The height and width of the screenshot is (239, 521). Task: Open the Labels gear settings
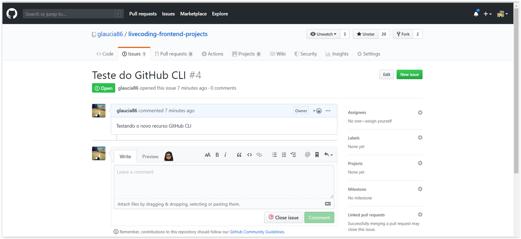click(420, 138)
